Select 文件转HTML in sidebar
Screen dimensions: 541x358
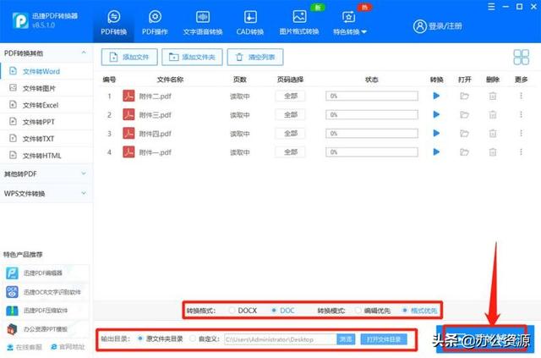tap(46, 156)
